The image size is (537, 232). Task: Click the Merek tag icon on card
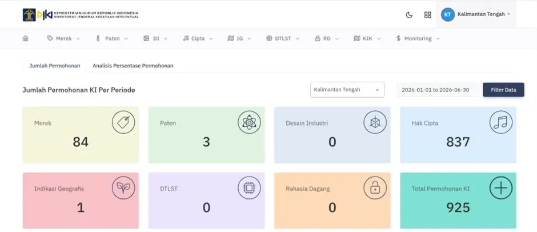point(123,122)
